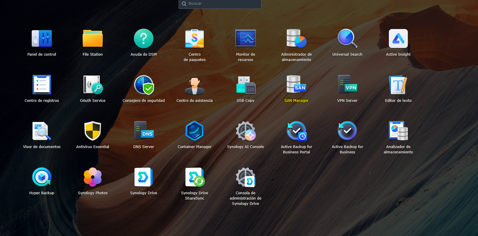Open Editor de texto
Image resolution: width=478 pixels, height=236 pixels.
[398, 85]
